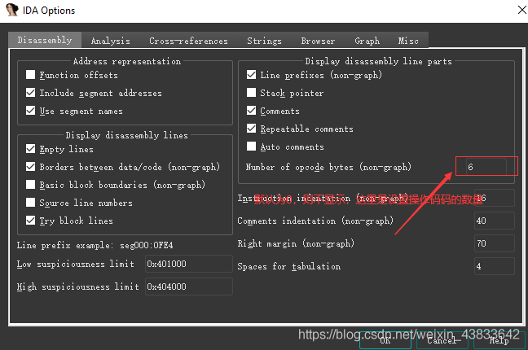528x350 pixels.
Task: Select the Graph tab
Action: tap(367, 41)
